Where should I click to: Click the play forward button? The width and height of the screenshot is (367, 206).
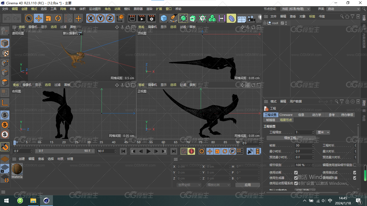pyautogui.click(x=149, y=151)
